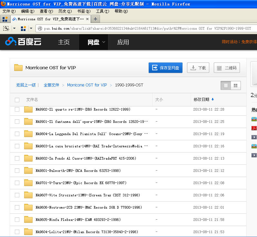Screen dimensions: 257x237
Task: Check the box for NA9701-U-Turn
Action: (17, 183)
